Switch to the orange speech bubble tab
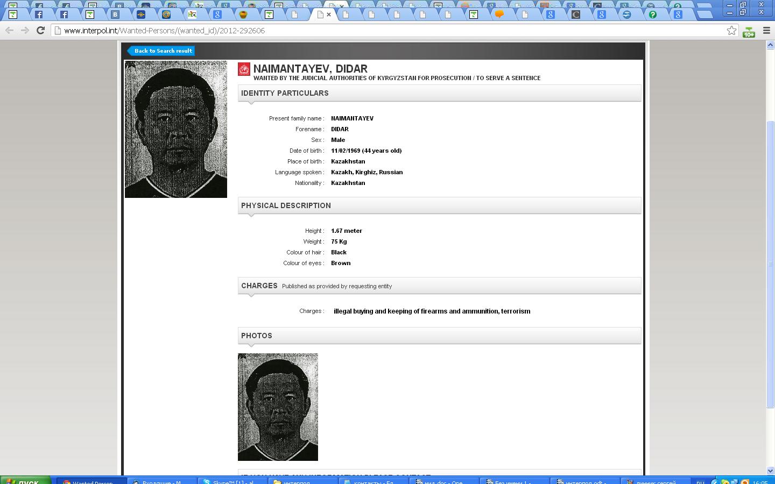This screenshot has width=775, height=484. pyautogui.click(x=499, y=15)
